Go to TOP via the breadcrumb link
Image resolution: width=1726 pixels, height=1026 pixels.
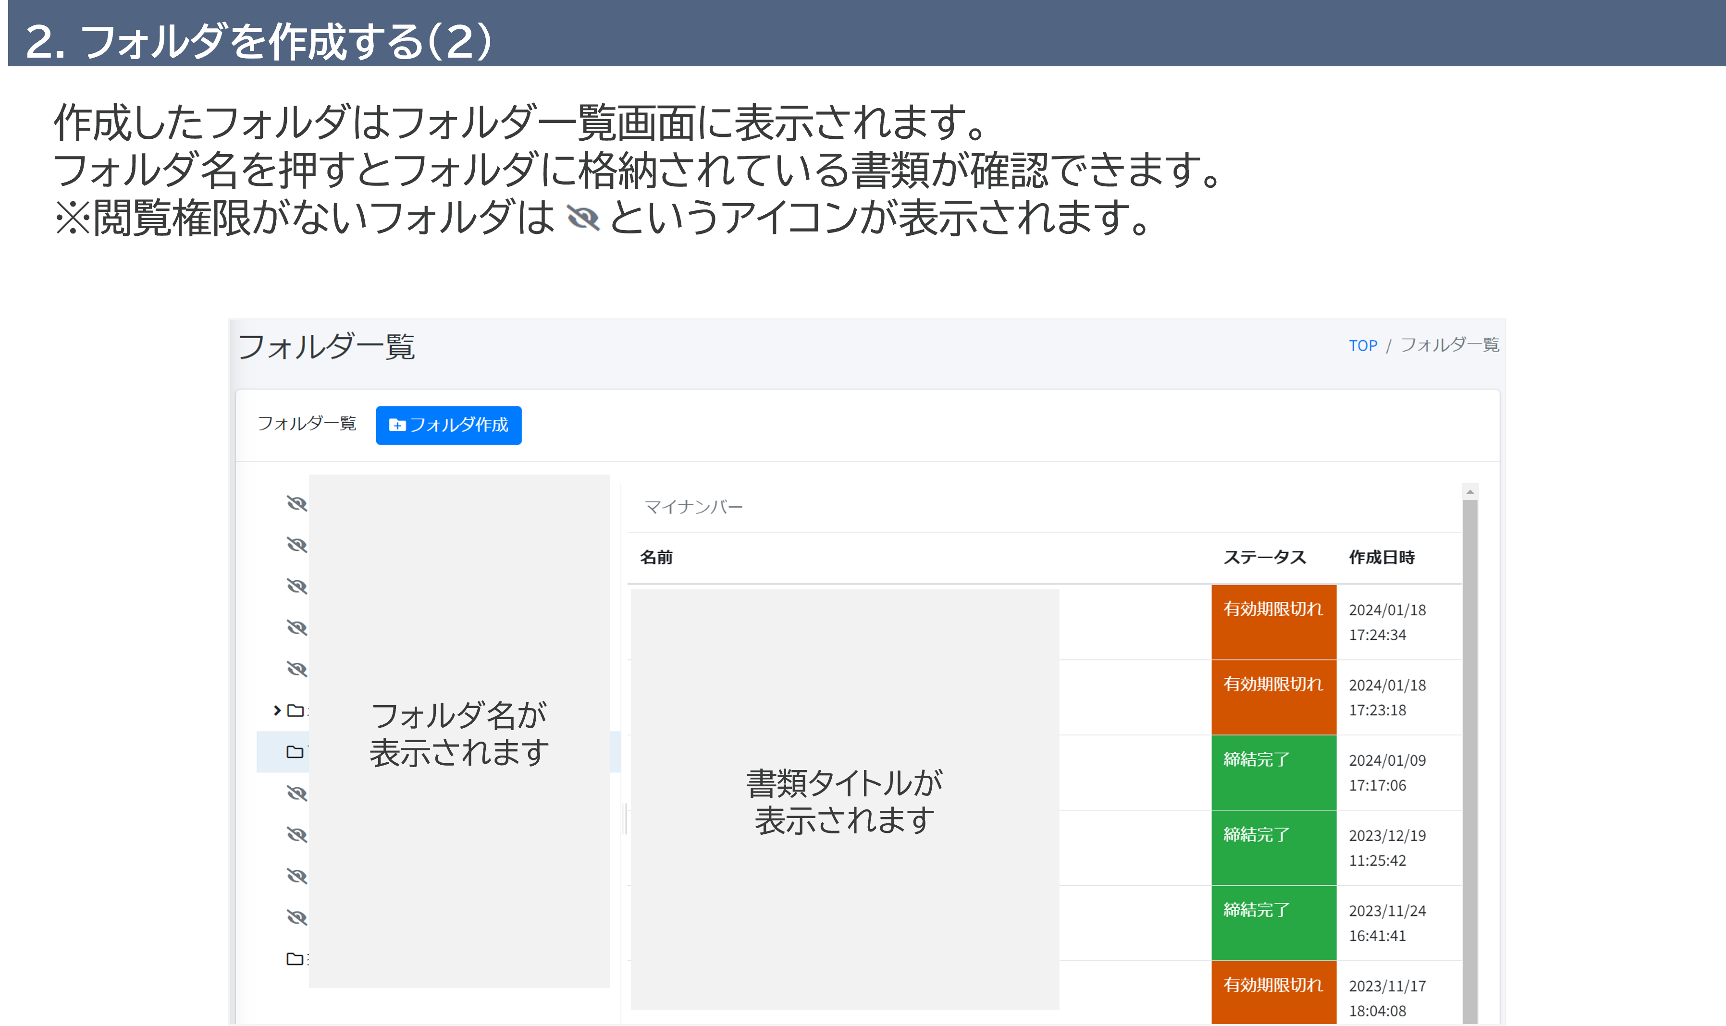(1362, 346)
